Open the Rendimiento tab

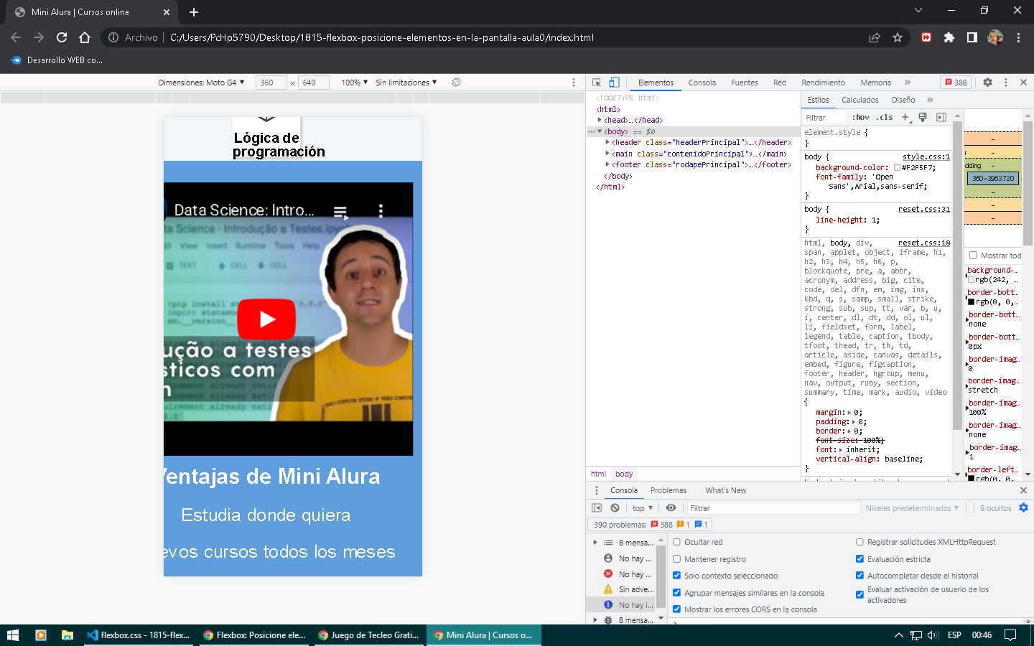823,83
